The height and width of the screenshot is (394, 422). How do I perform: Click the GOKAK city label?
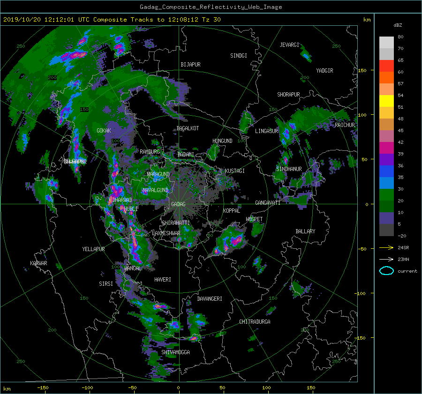click(x=104, y=130)
